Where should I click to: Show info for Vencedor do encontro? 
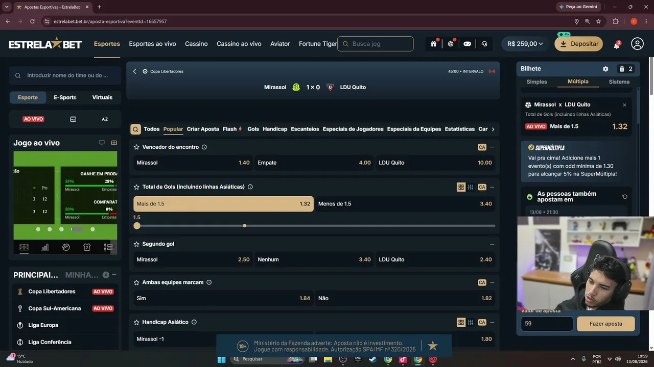pyautogui.click(x=204, y=147)
